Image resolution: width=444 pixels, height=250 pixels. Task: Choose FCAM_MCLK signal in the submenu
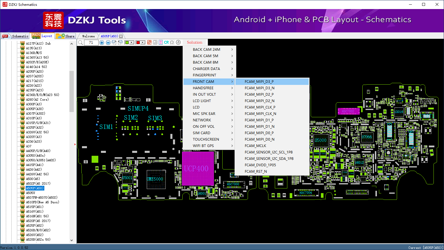tap(272, 146)
